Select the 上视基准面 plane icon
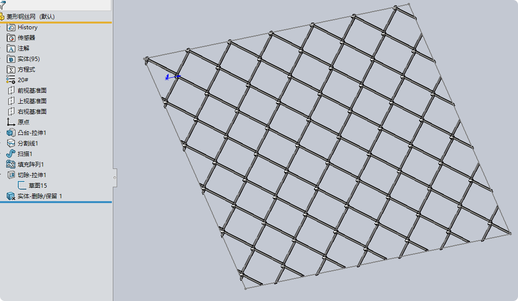 pos(11,101)
